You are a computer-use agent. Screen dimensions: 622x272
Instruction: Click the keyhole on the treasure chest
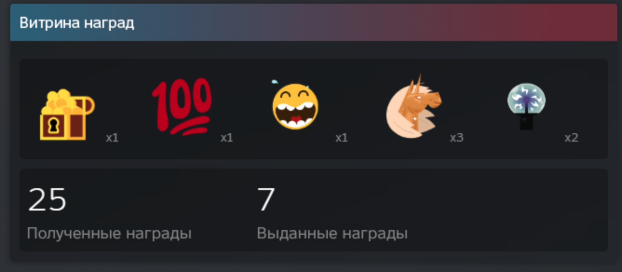click(x=55, y=125)
